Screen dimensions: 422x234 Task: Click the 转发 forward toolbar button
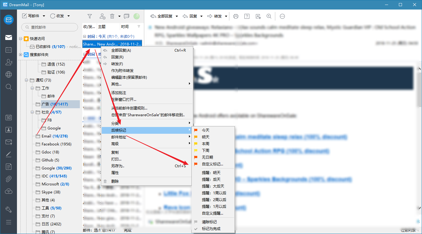215,16
